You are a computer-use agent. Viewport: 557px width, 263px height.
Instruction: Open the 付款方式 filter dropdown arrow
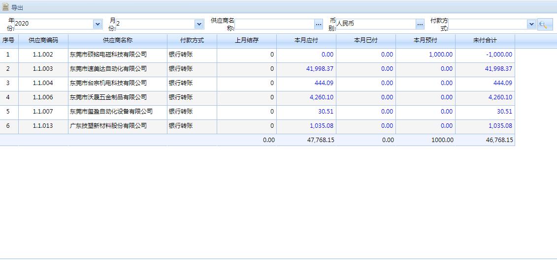[531, 24]
